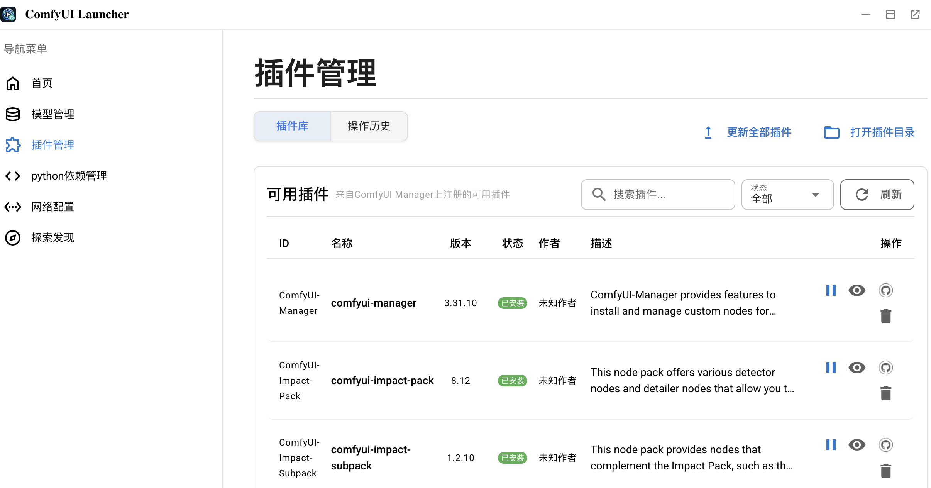
Task: Open the python依赖管理 sidebar section
Action: 69,176
